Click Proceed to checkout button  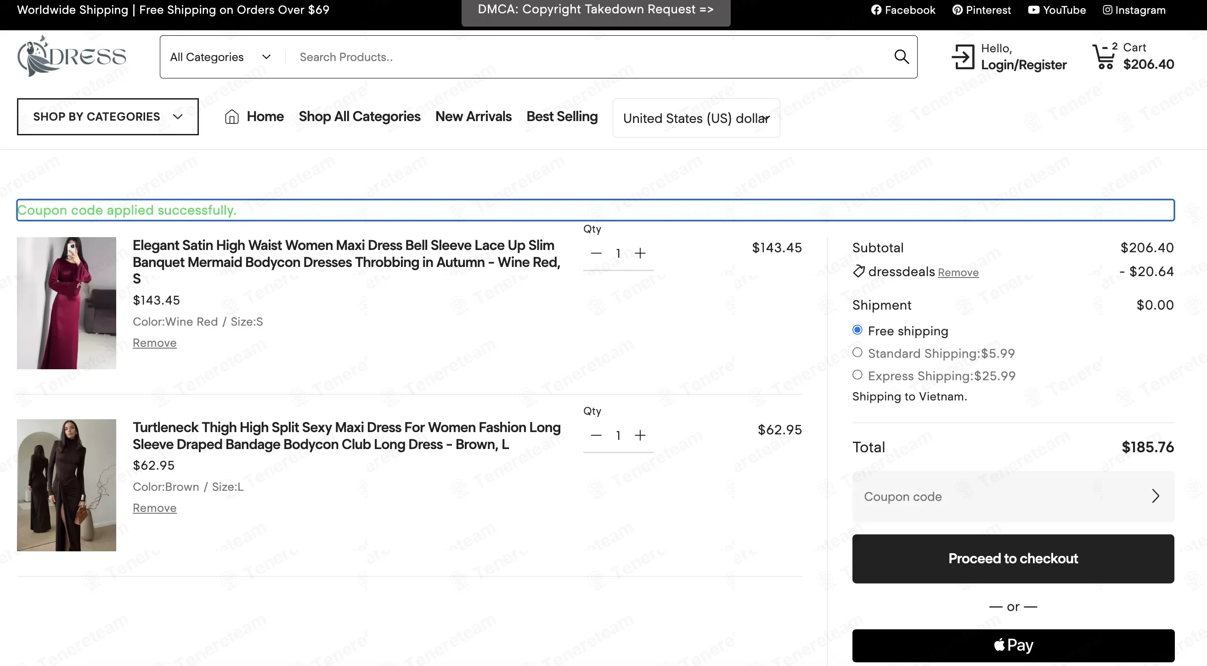click(x=1013, y=559)
